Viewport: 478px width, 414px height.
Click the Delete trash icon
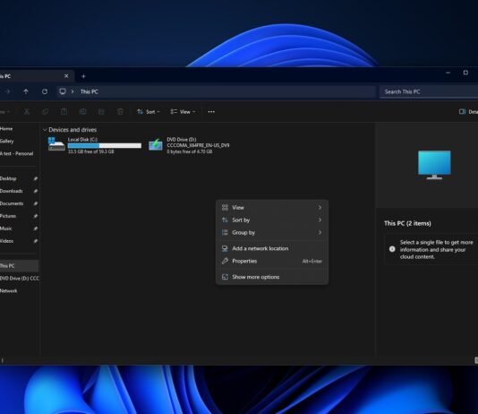(x=120, y=112)
